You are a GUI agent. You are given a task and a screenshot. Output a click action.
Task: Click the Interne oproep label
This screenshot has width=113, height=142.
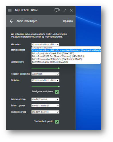[18, 99]
